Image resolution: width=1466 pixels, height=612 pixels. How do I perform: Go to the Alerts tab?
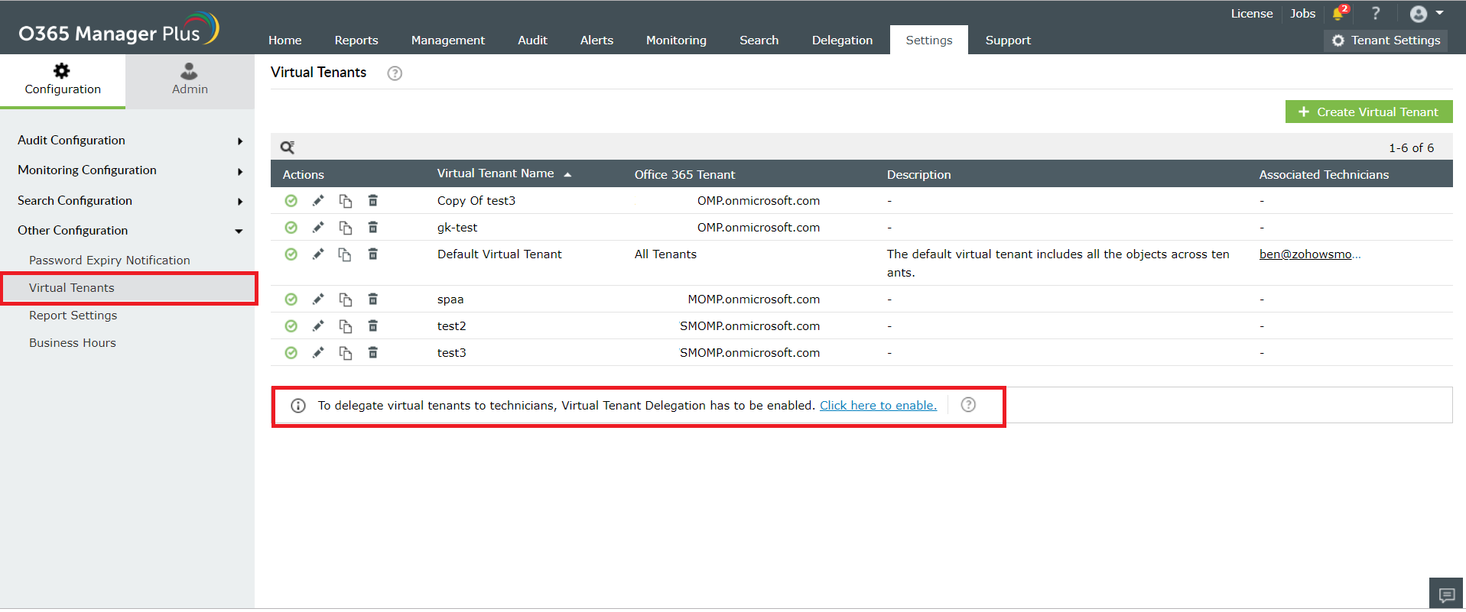pyautogui.click(x=596, y=40)
